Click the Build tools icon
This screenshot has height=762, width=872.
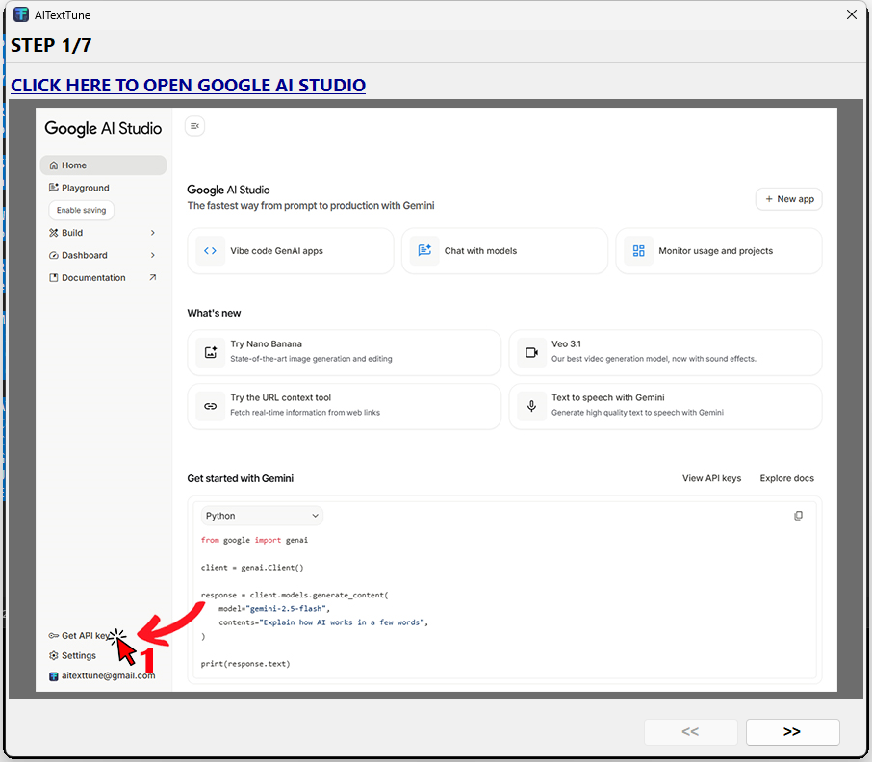[x=53, y=232]
